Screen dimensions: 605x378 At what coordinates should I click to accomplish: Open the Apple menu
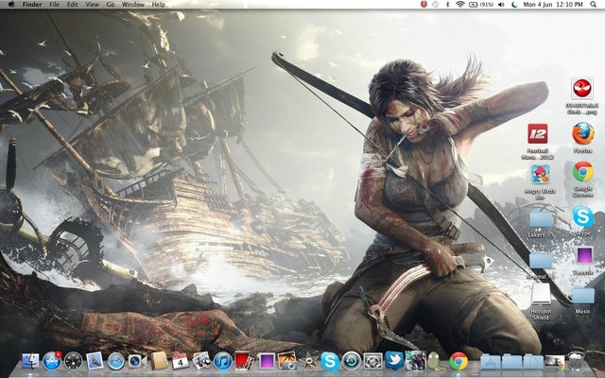pyautogui.click(x=11, y=4)
